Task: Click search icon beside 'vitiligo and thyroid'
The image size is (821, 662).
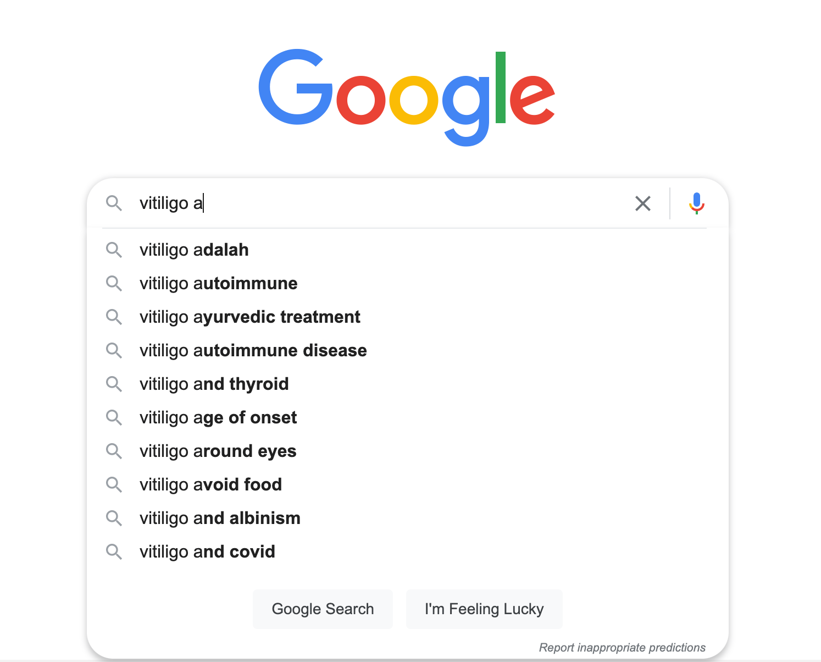Action: 114,384
